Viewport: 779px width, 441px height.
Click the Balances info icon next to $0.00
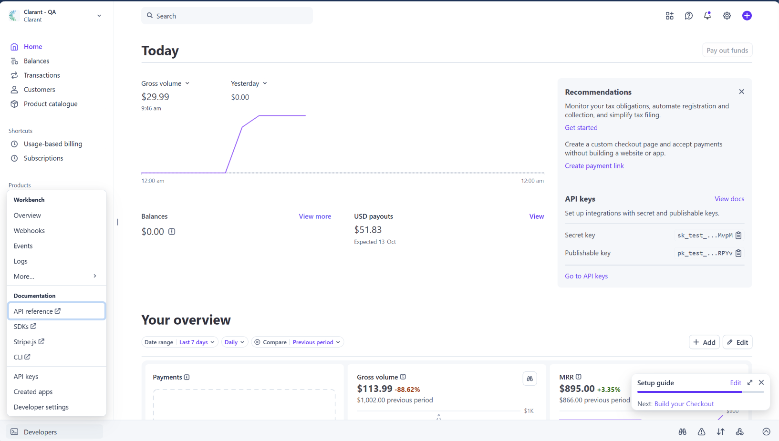(172, 232)
